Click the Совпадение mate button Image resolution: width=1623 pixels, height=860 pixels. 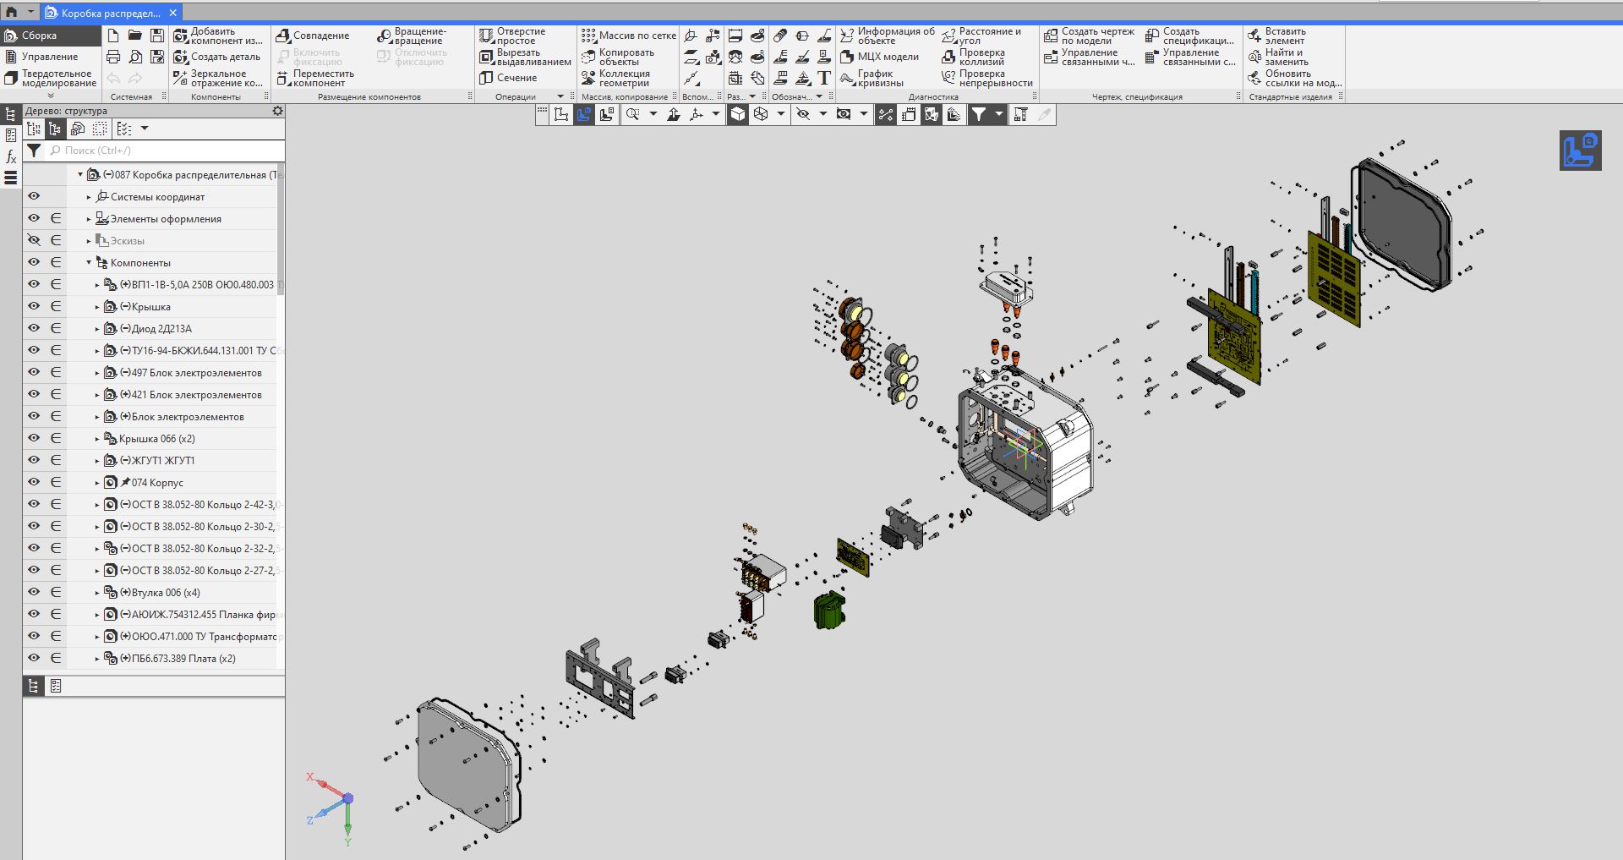313,36
